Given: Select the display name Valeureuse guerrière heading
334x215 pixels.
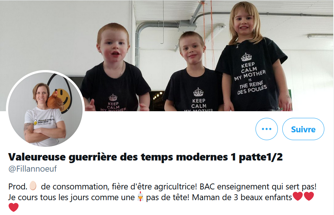Looking at the screenshot, I should coord(145,157).
